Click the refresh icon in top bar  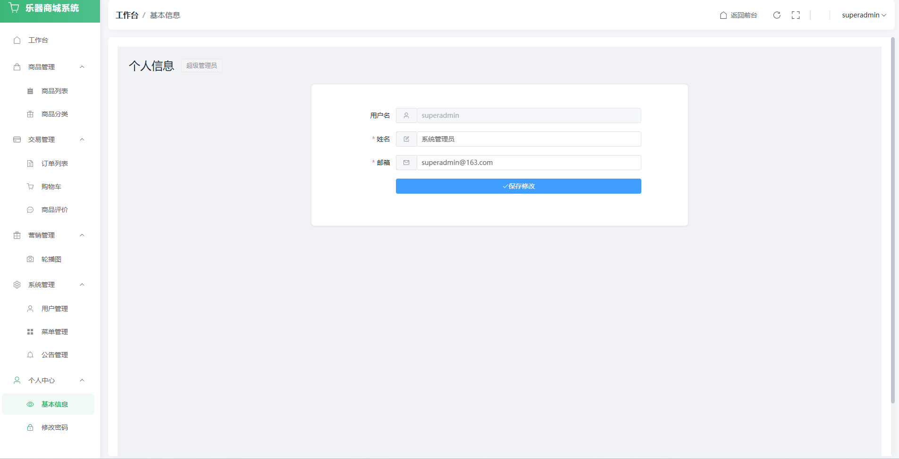pyautogui.click(x=777, y=15)
